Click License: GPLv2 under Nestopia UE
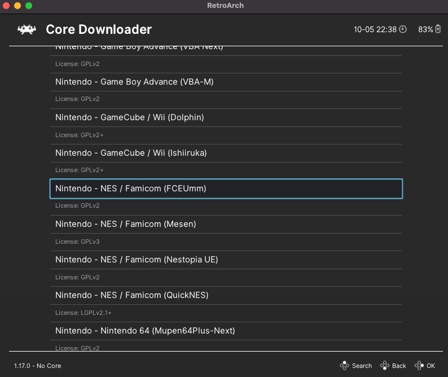 point(77,277)
